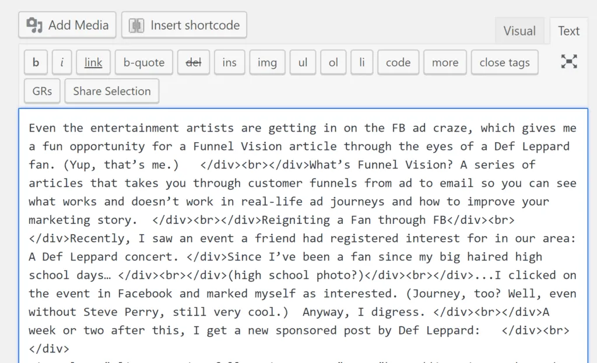The width and height of the screenshot is (597, 363).
Task: Click the GRs button
Action: 42,91
